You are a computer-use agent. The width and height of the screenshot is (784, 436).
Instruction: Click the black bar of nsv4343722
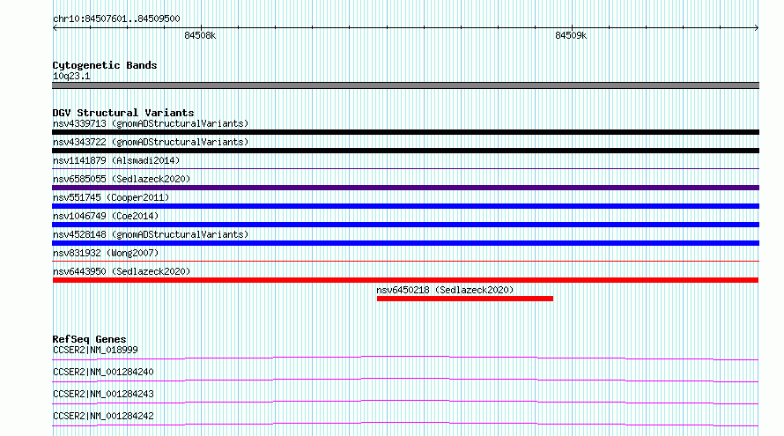[x=405, y=151]
